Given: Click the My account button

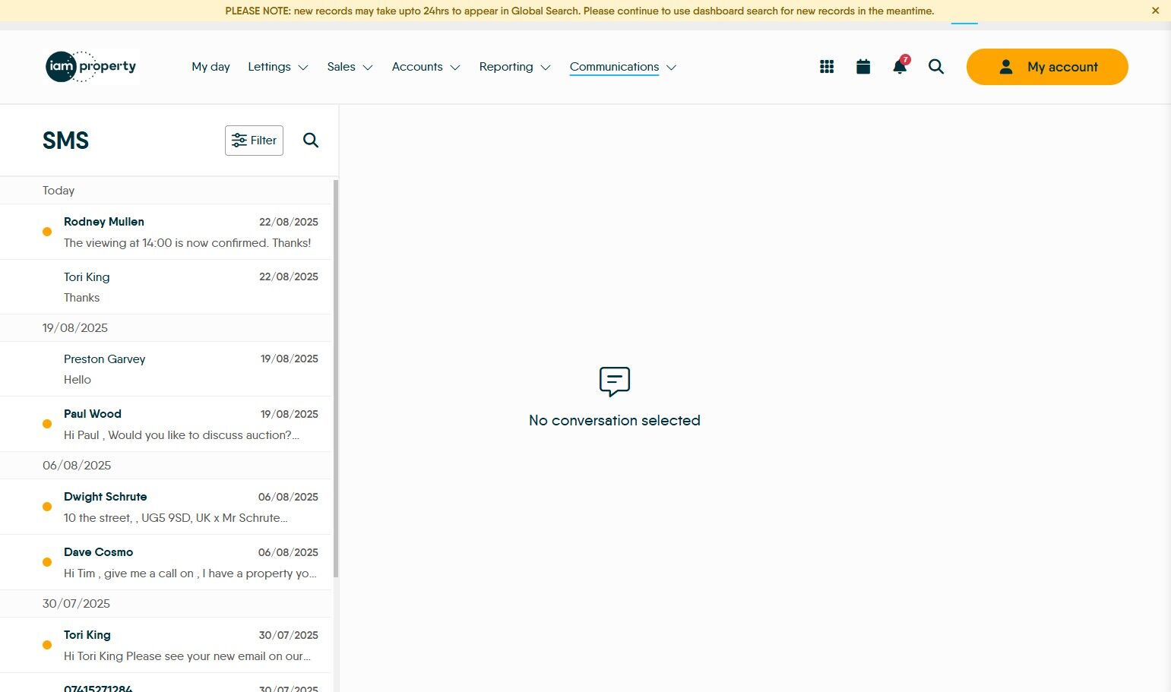Looking at the screenshot, I should 1047,67.
